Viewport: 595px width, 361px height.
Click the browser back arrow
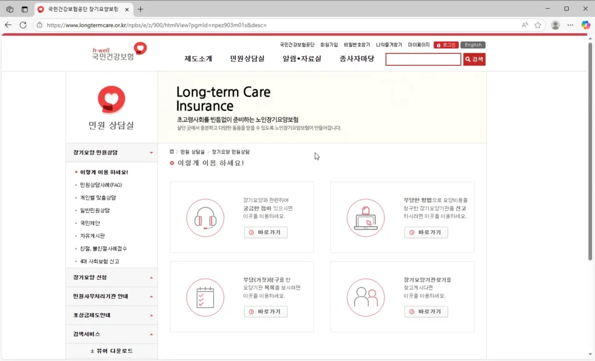click(x=8, y=25)
